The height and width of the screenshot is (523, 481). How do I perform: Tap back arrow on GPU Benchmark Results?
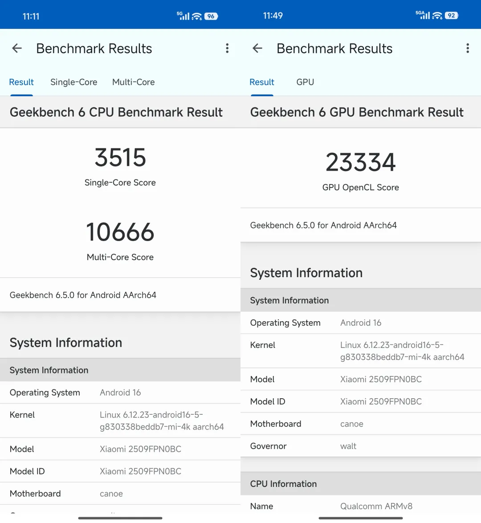pos(257,49)
